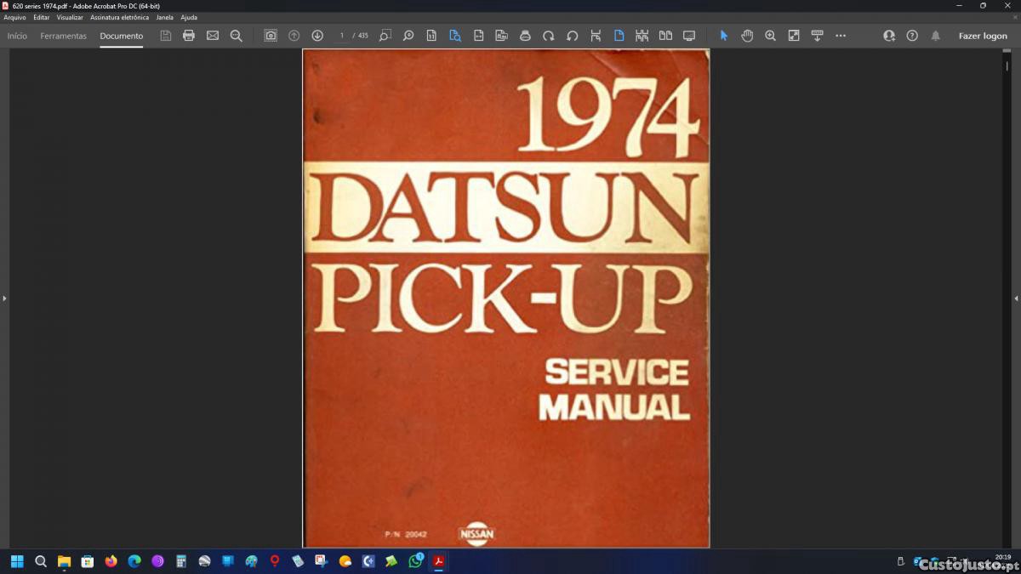Click the printer icon in the toolbar

click(189, 36)
